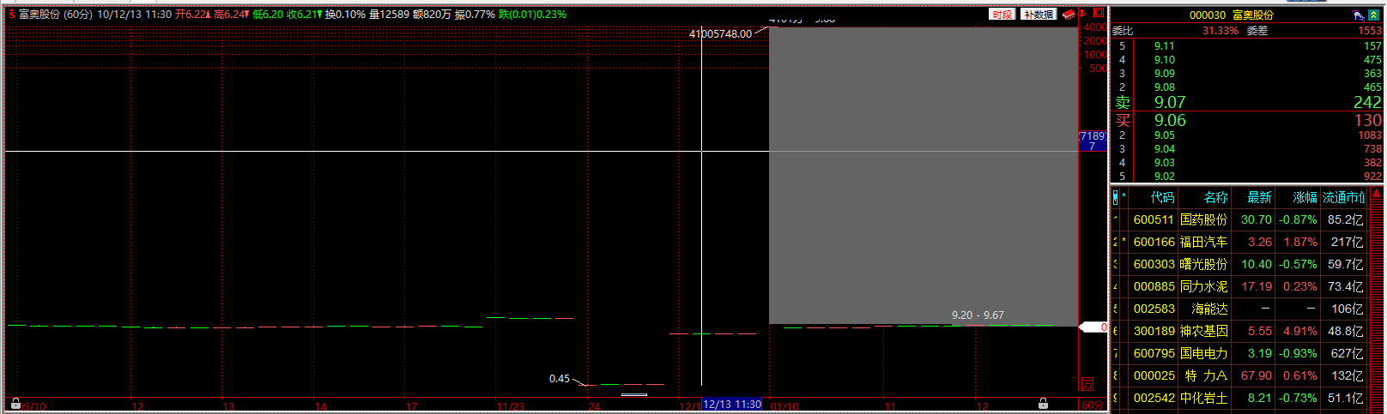The image size is (1387, 414).
Task: Click the red up-arrow at watchlist scrollbar top
Action: [1376, 195]
